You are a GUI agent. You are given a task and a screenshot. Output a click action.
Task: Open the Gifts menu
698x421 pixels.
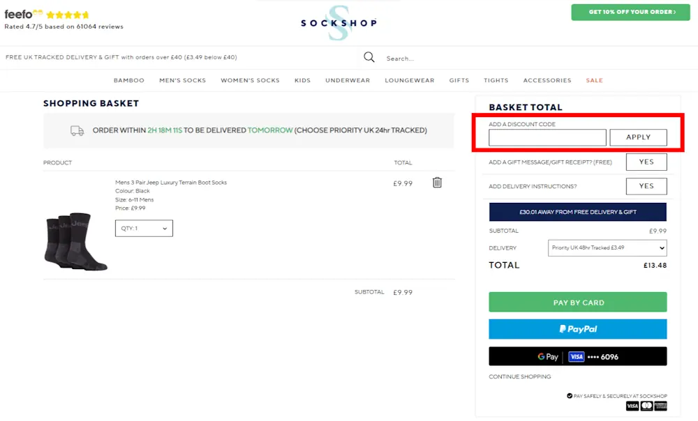[459, 80]
